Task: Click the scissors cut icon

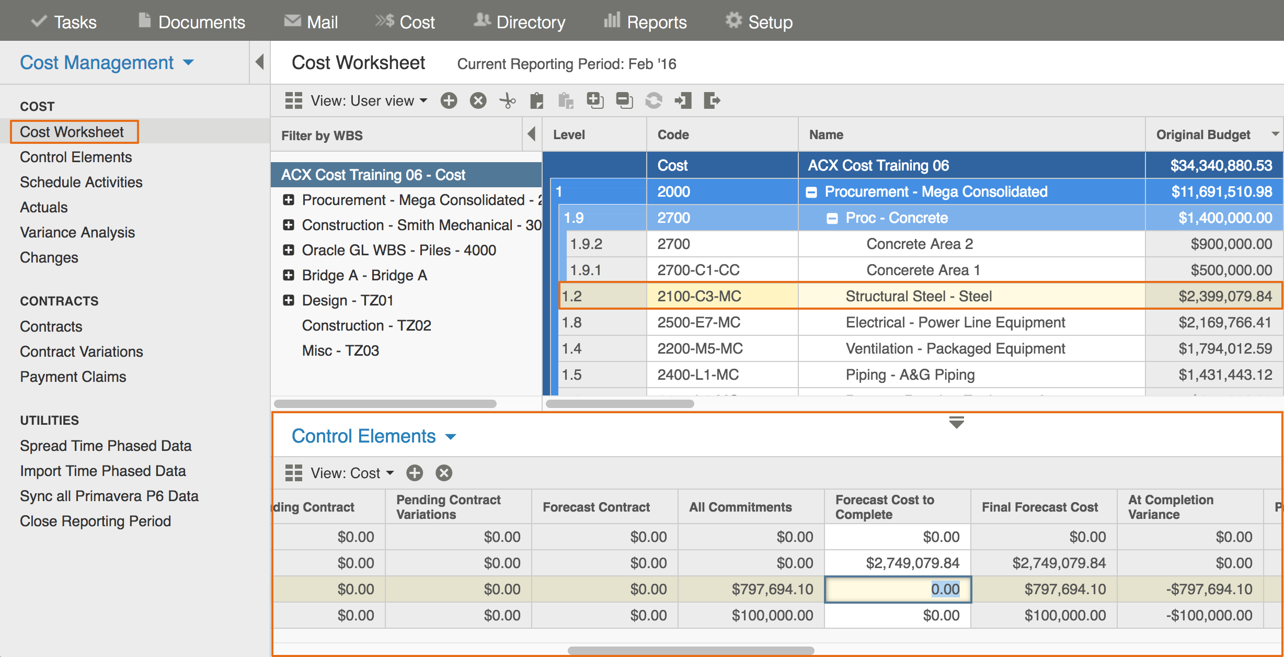Action: (x=507, y=100)
